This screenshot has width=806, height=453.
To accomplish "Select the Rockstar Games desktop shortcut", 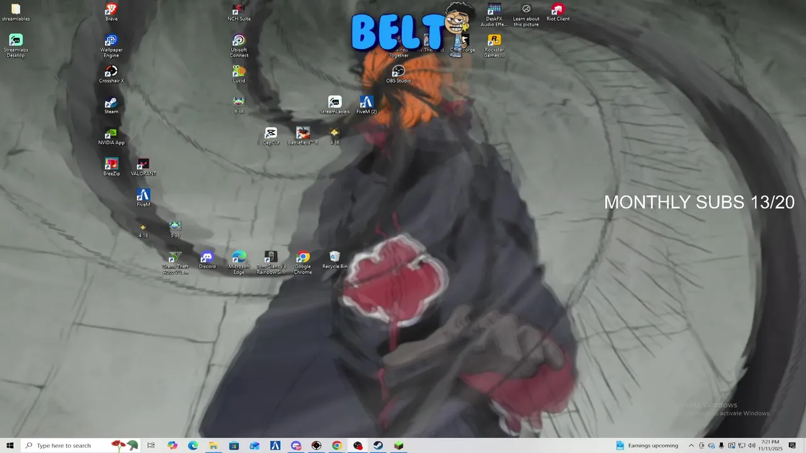I will pos(494,46).
